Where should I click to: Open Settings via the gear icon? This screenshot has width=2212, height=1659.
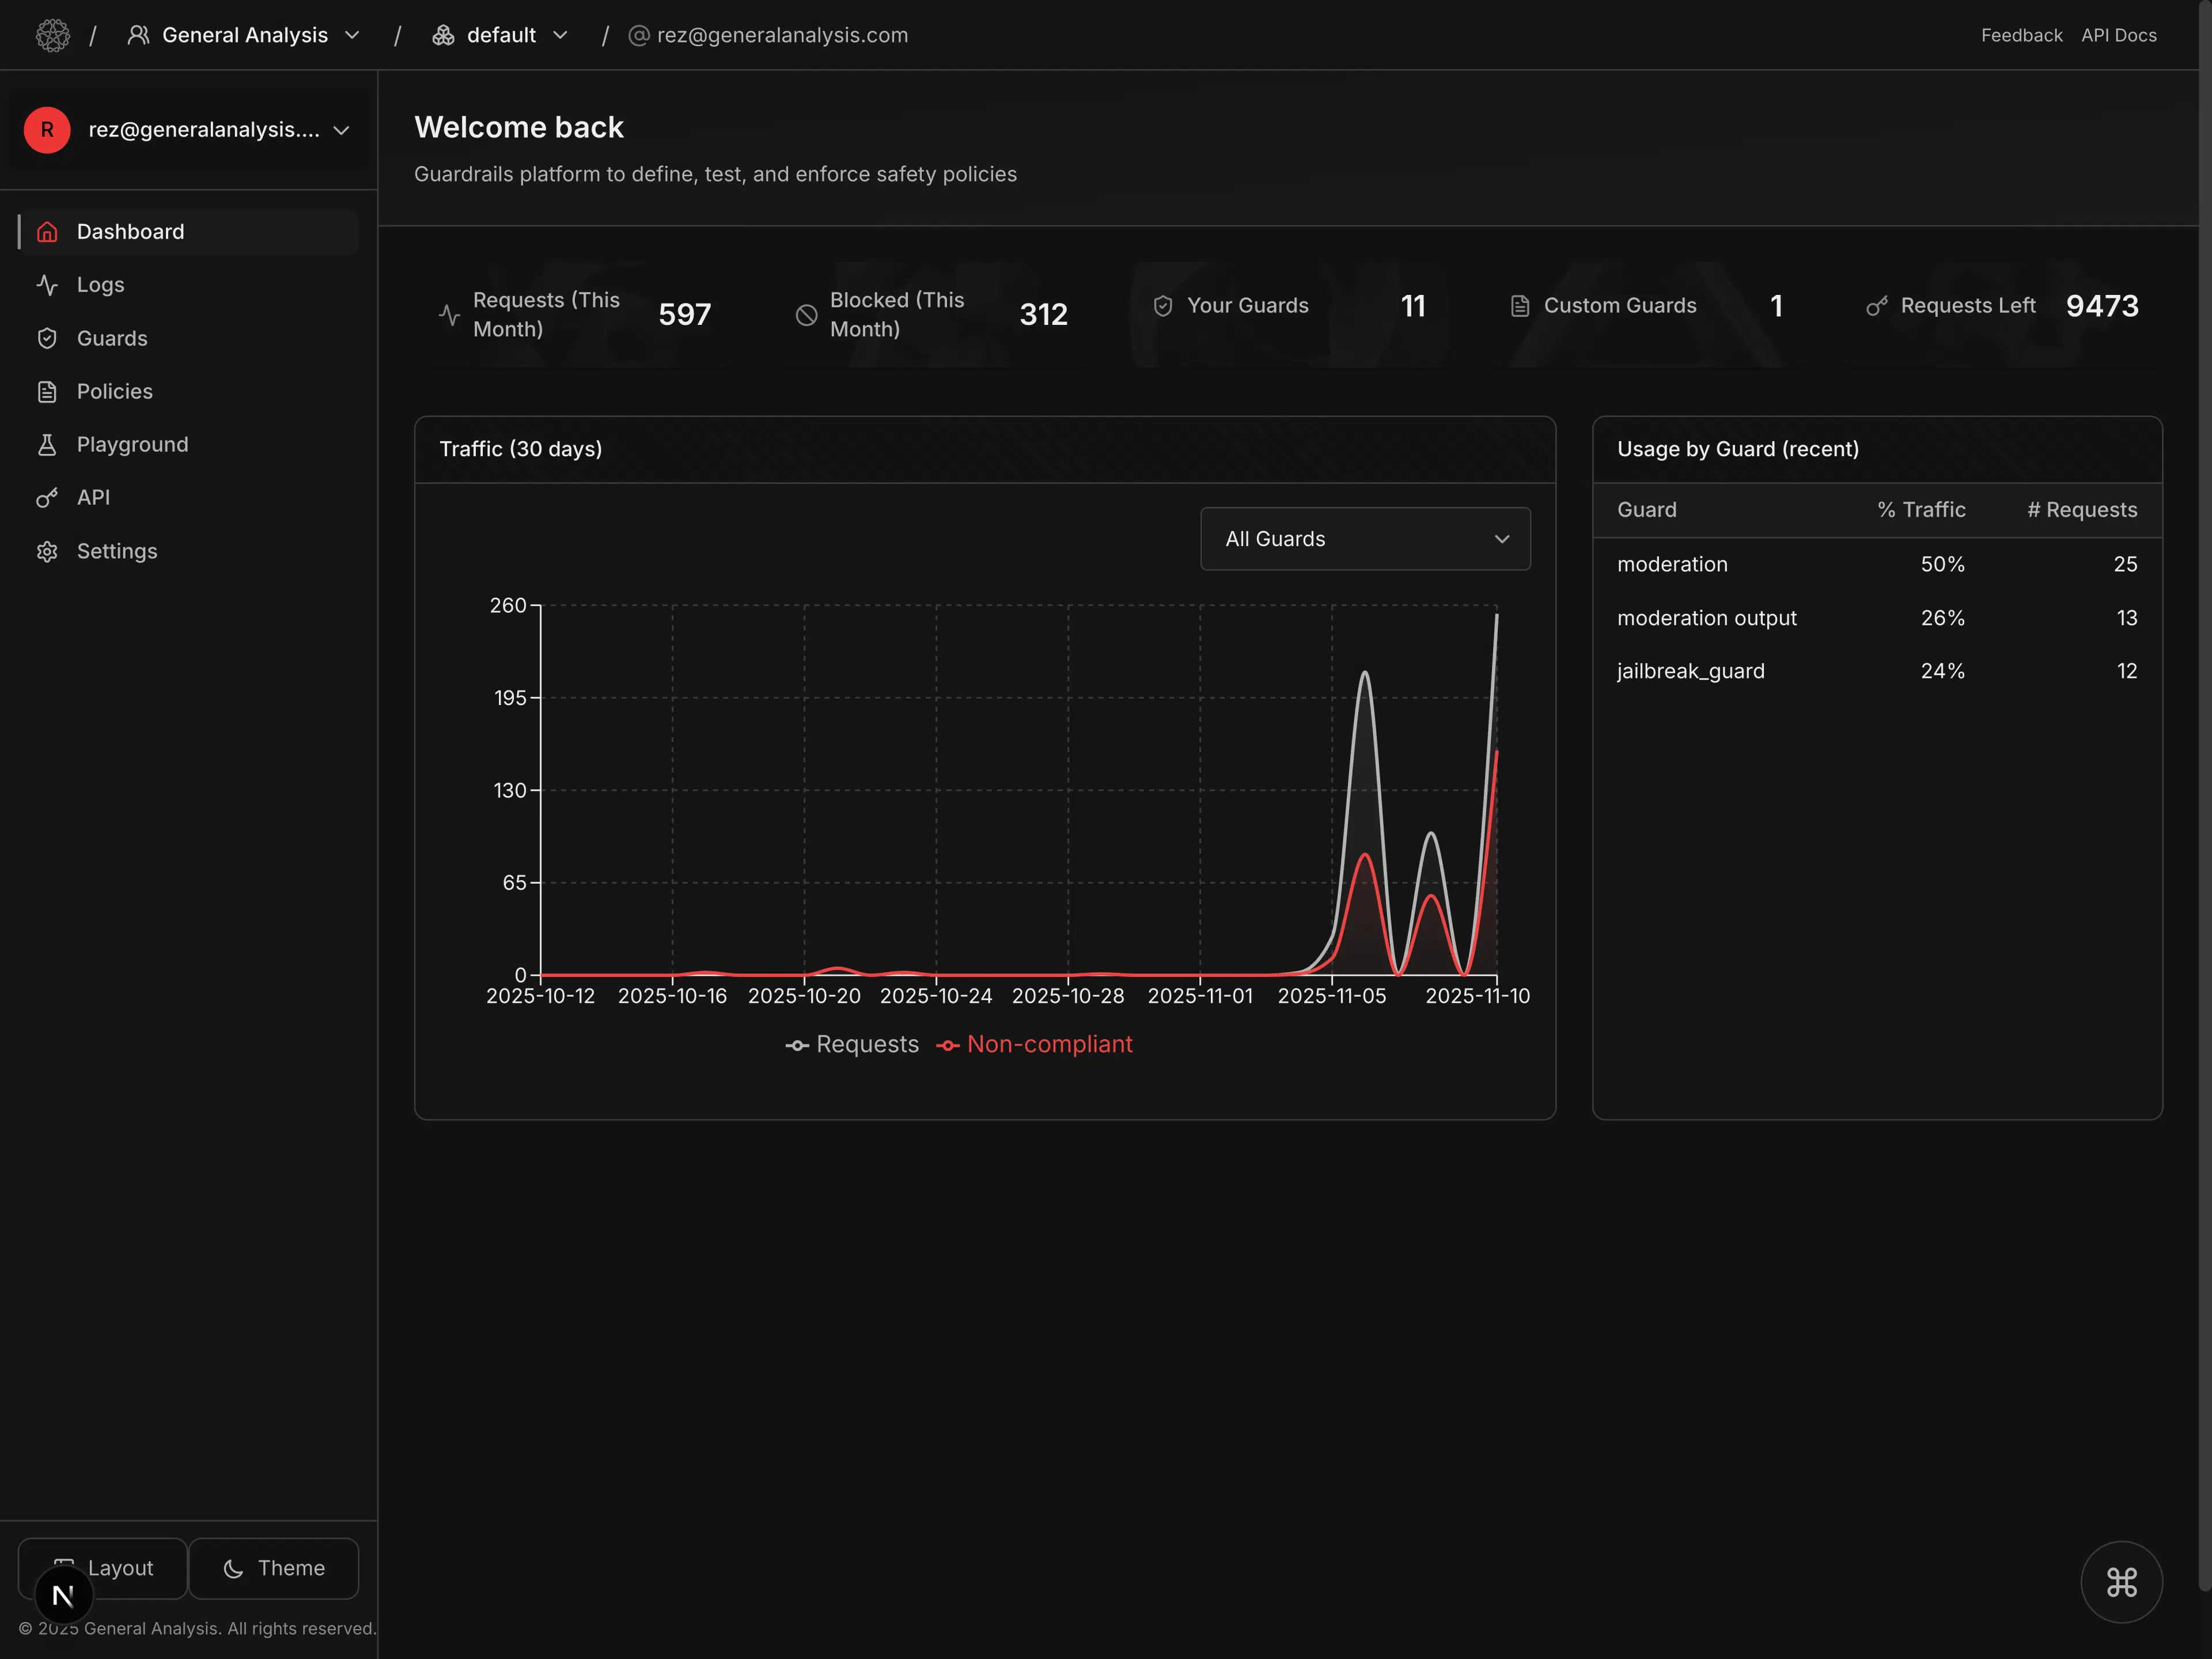pos(48,551)
